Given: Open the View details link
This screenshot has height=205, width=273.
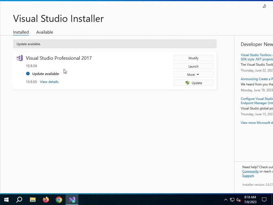Looking at the screenshot, I should pyautogui.click(x=49, y=82).
